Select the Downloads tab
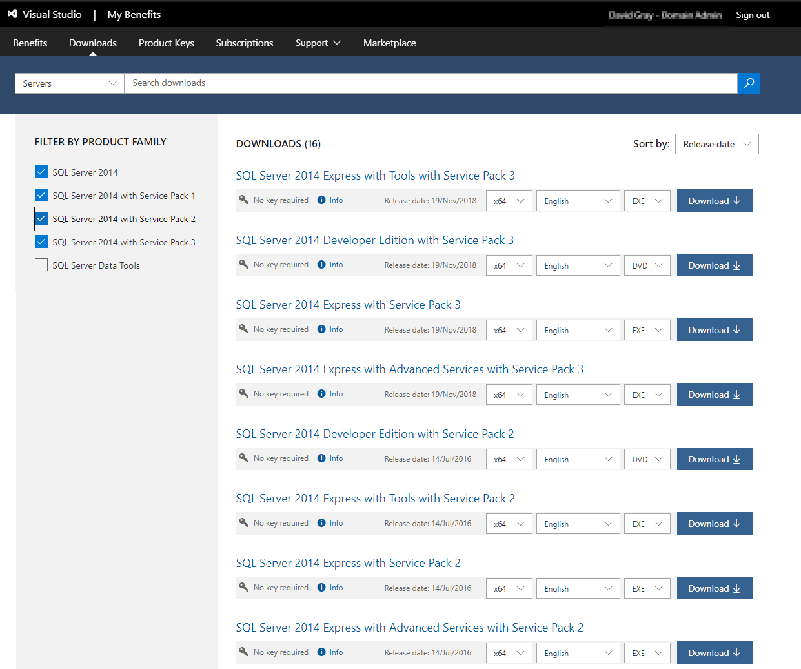The image size is (801, 669). tap(93, 43)
